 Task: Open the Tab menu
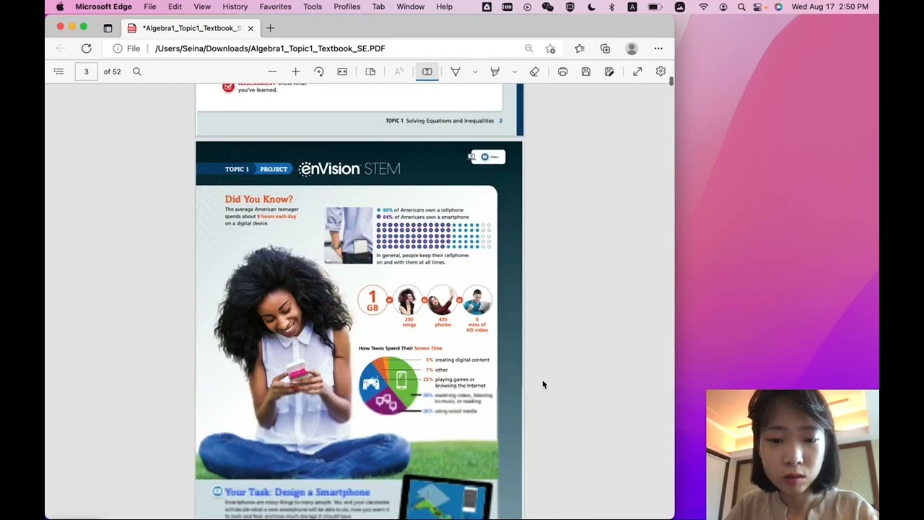(378, 6)
